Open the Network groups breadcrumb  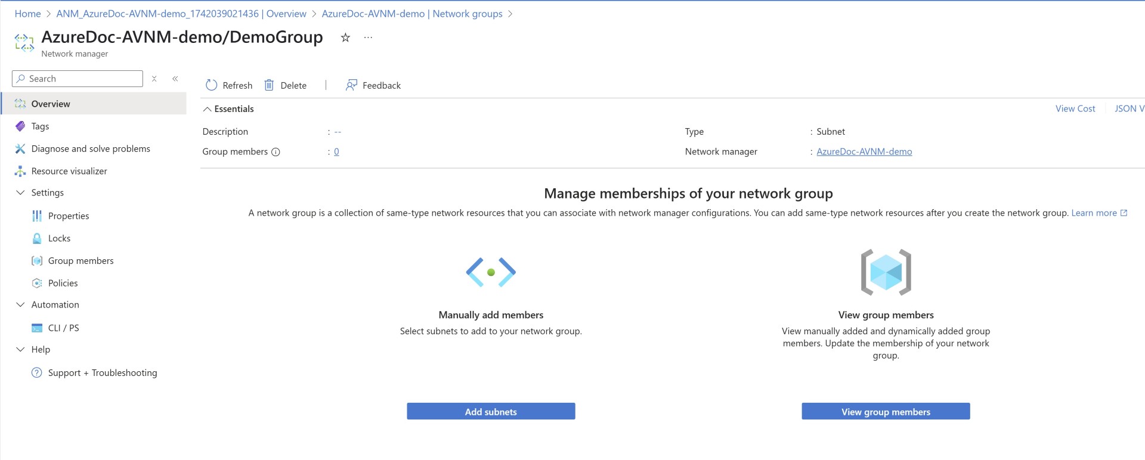[412, 14]
